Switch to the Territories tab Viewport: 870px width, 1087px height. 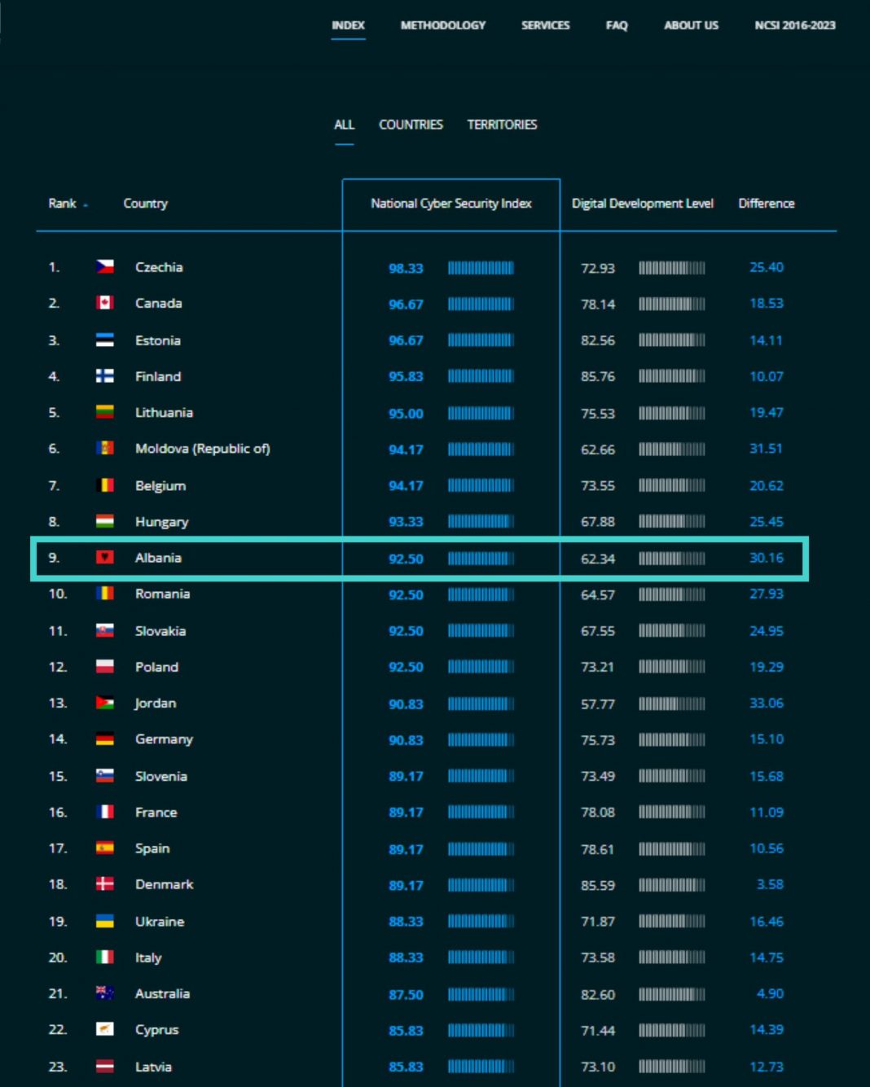click(502, 125)
